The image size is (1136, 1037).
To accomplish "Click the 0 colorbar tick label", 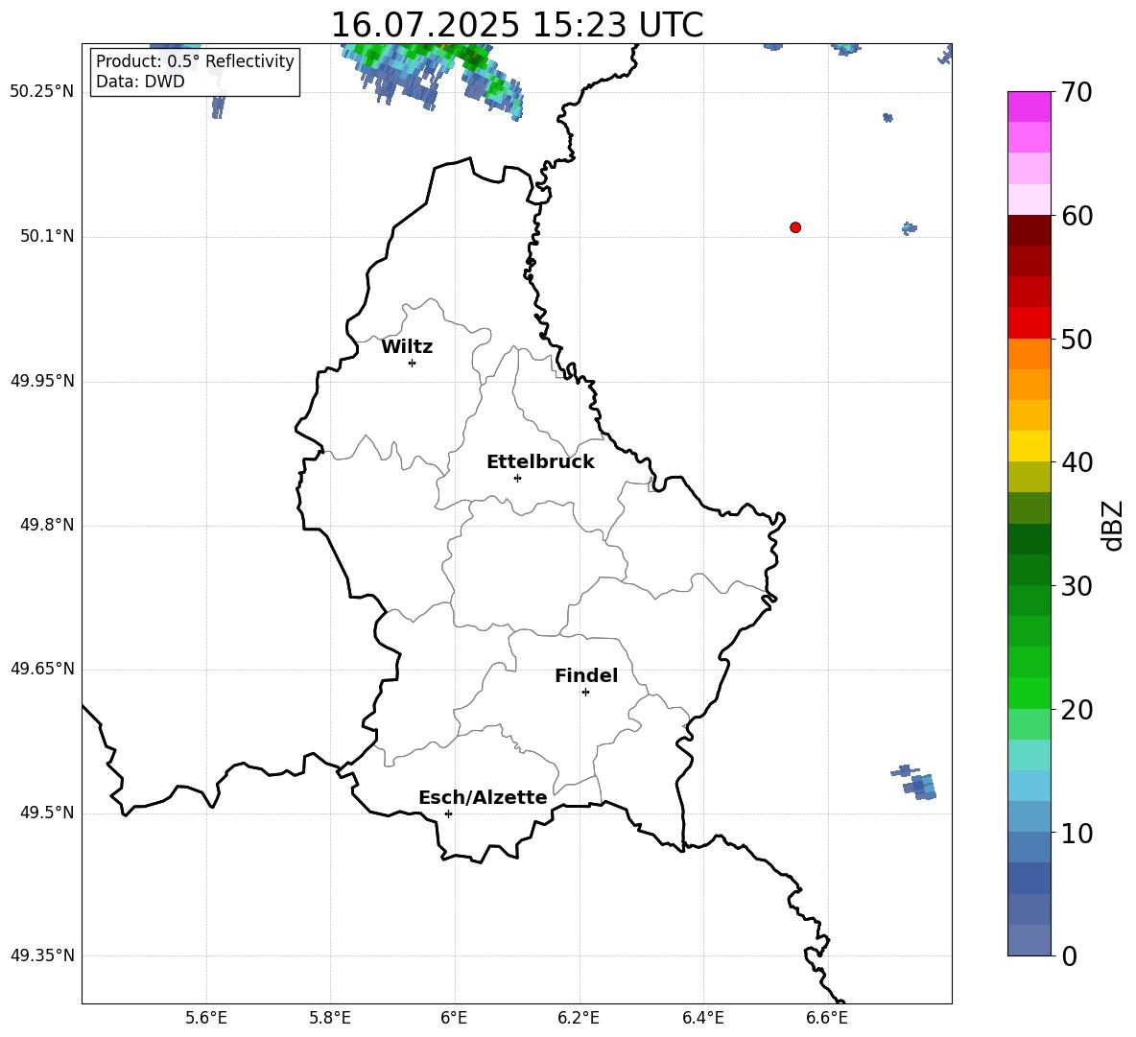I will click(x=1070, y=956).
